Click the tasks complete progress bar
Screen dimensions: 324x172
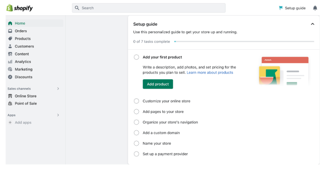click(x=244, y=41)
